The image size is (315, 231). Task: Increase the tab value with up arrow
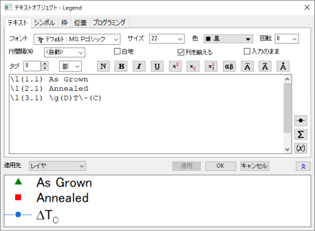(45, 64)
